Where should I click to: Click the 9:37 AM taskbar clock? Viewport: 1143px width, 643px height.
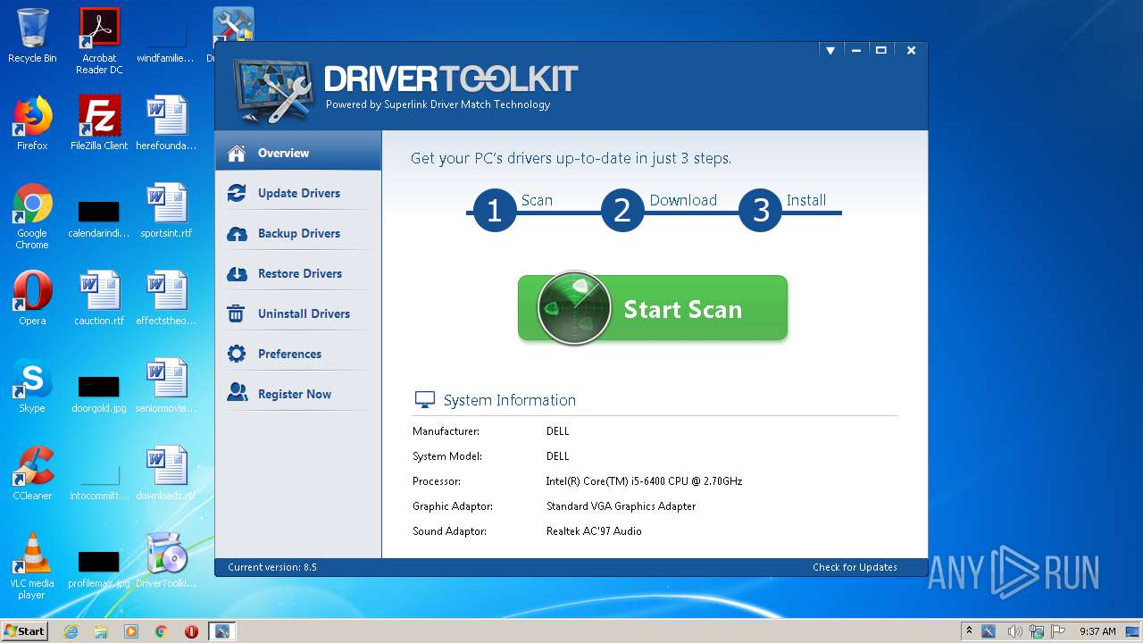pos(1097,631)
